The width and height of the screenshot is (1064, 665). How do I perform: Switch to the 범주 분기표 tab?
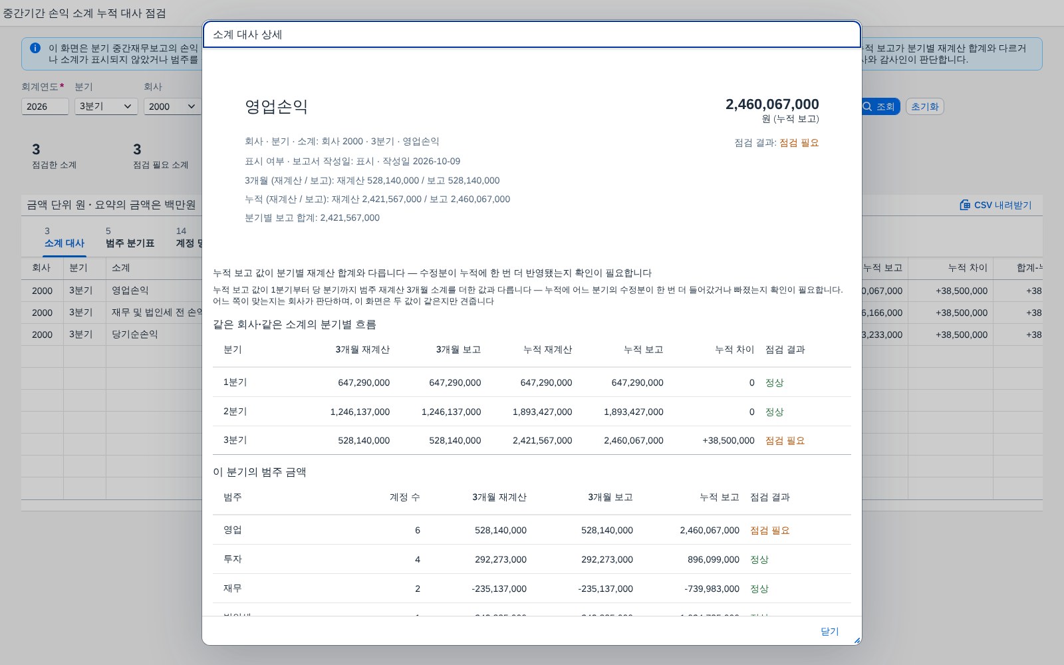coord(130,237)
